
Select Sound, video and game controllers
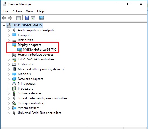[x=43, y=98]
